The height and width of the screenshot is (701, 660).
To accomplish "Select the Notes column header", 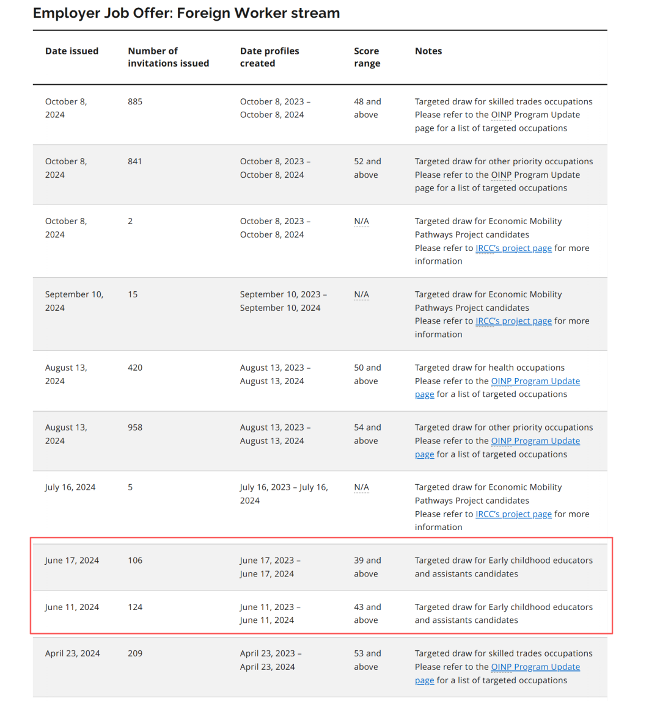I will (x=428, y=51).
